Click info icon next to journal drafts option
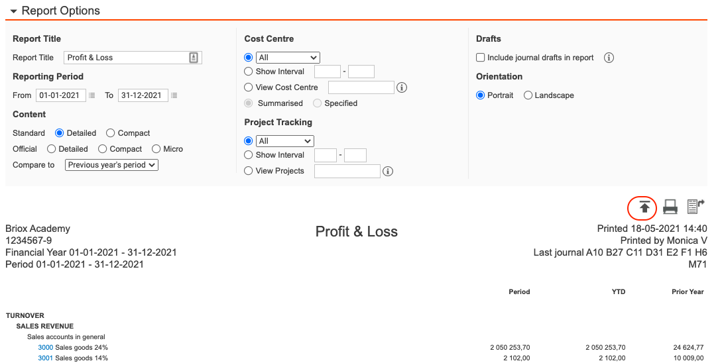The height and width of the screenshot is (363, 724). click(609, 58)
